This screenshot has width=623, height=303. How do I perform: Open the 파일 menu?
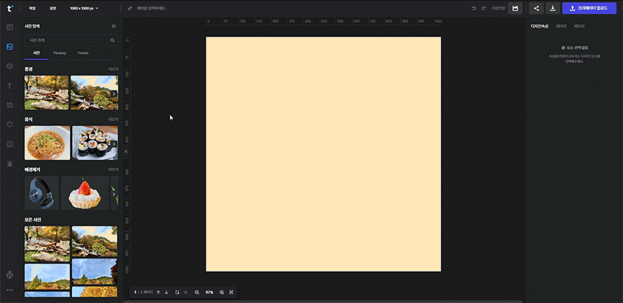pyautogui.click(x=32, y=8)
